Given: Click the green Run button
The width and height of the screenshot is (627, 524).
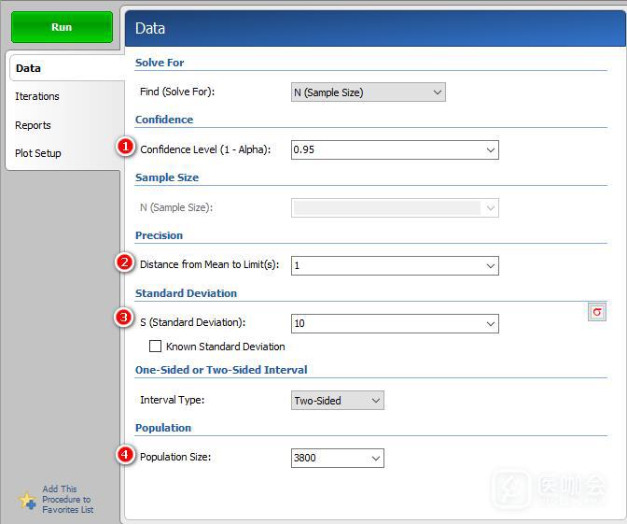Looking at the screenshot, I should coord(62,27).
